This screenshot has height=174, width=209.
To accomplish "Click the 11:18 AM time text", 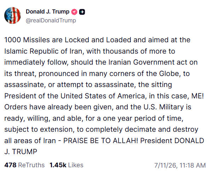I will (193, 165).
